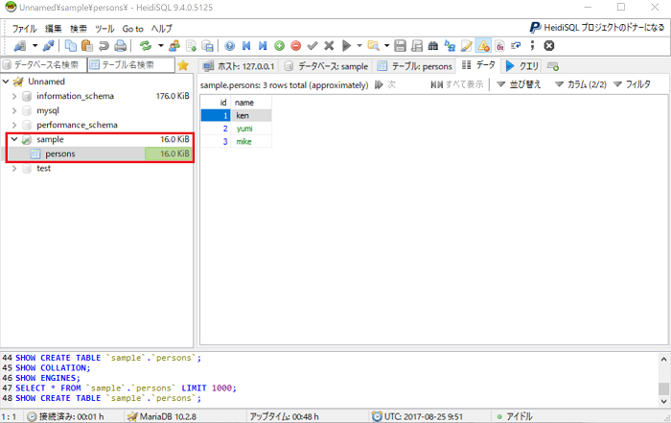Viewport: 671px width, 423px height.
Task: Click the データベース名検索 filter field
Action: pyautogui.click(x=43, y=65)
